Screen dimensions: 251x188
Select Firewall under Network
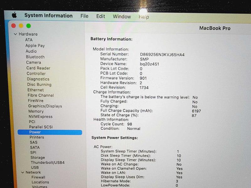point(38,177)
